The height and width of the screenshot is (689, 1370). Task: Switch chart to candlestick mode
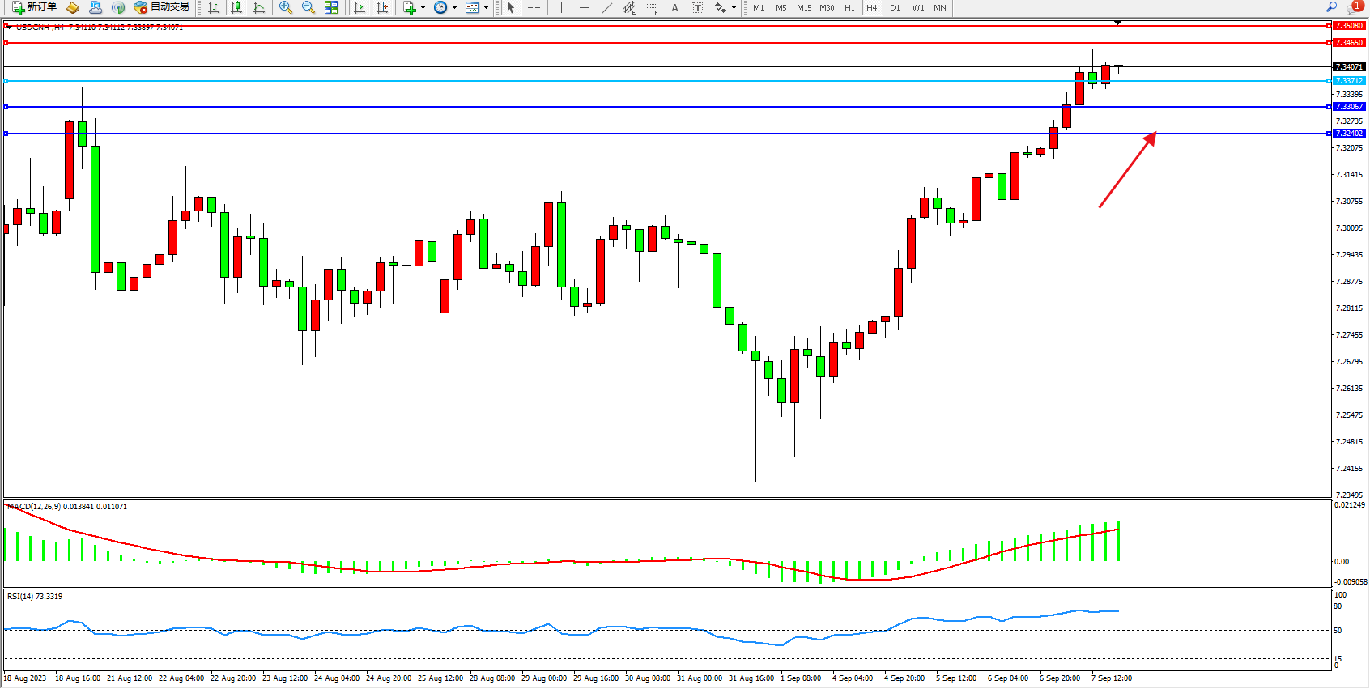point(236,8)
